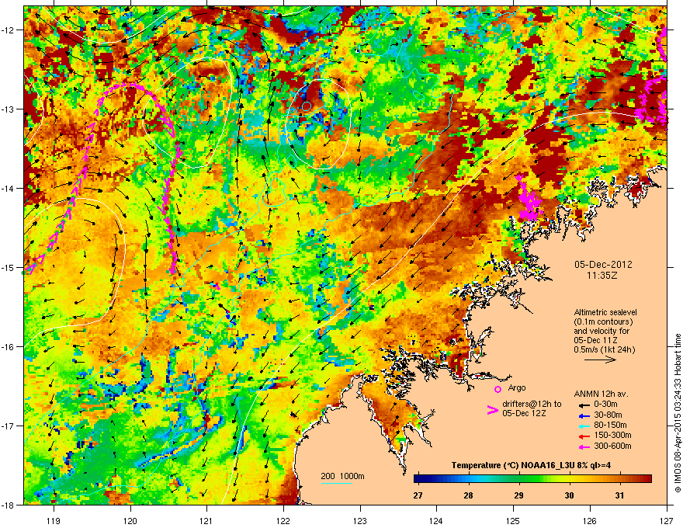Click the 'Altimetric sealevel' caption line

[x=605, y=312]
